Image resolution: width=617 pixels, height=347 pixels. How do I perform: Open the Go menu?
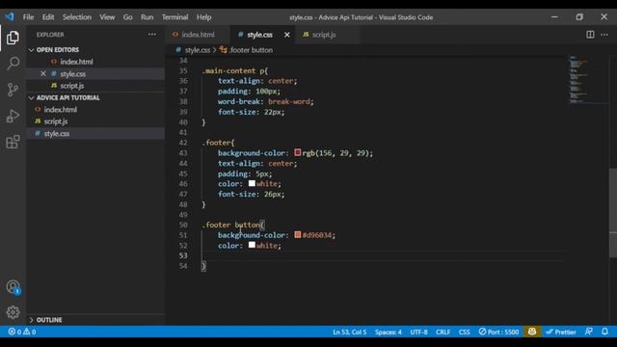127,17
